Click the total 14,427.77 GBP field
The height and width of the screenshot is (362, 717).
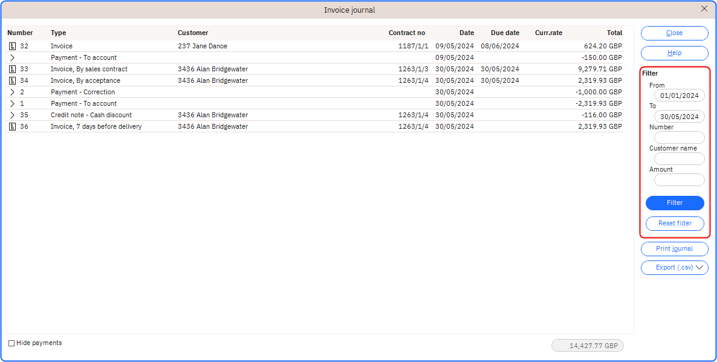pyautogui.click(x=587, y=345)
